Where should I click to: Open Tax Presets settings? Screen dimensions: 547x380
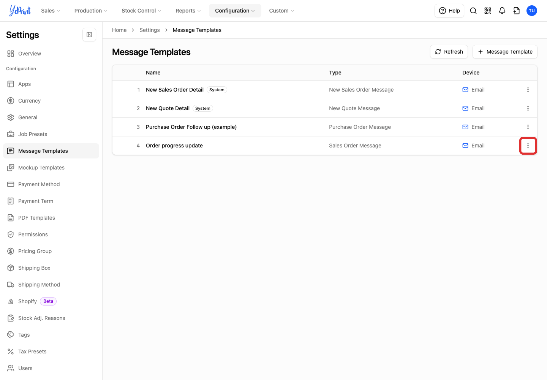(51, 351)
